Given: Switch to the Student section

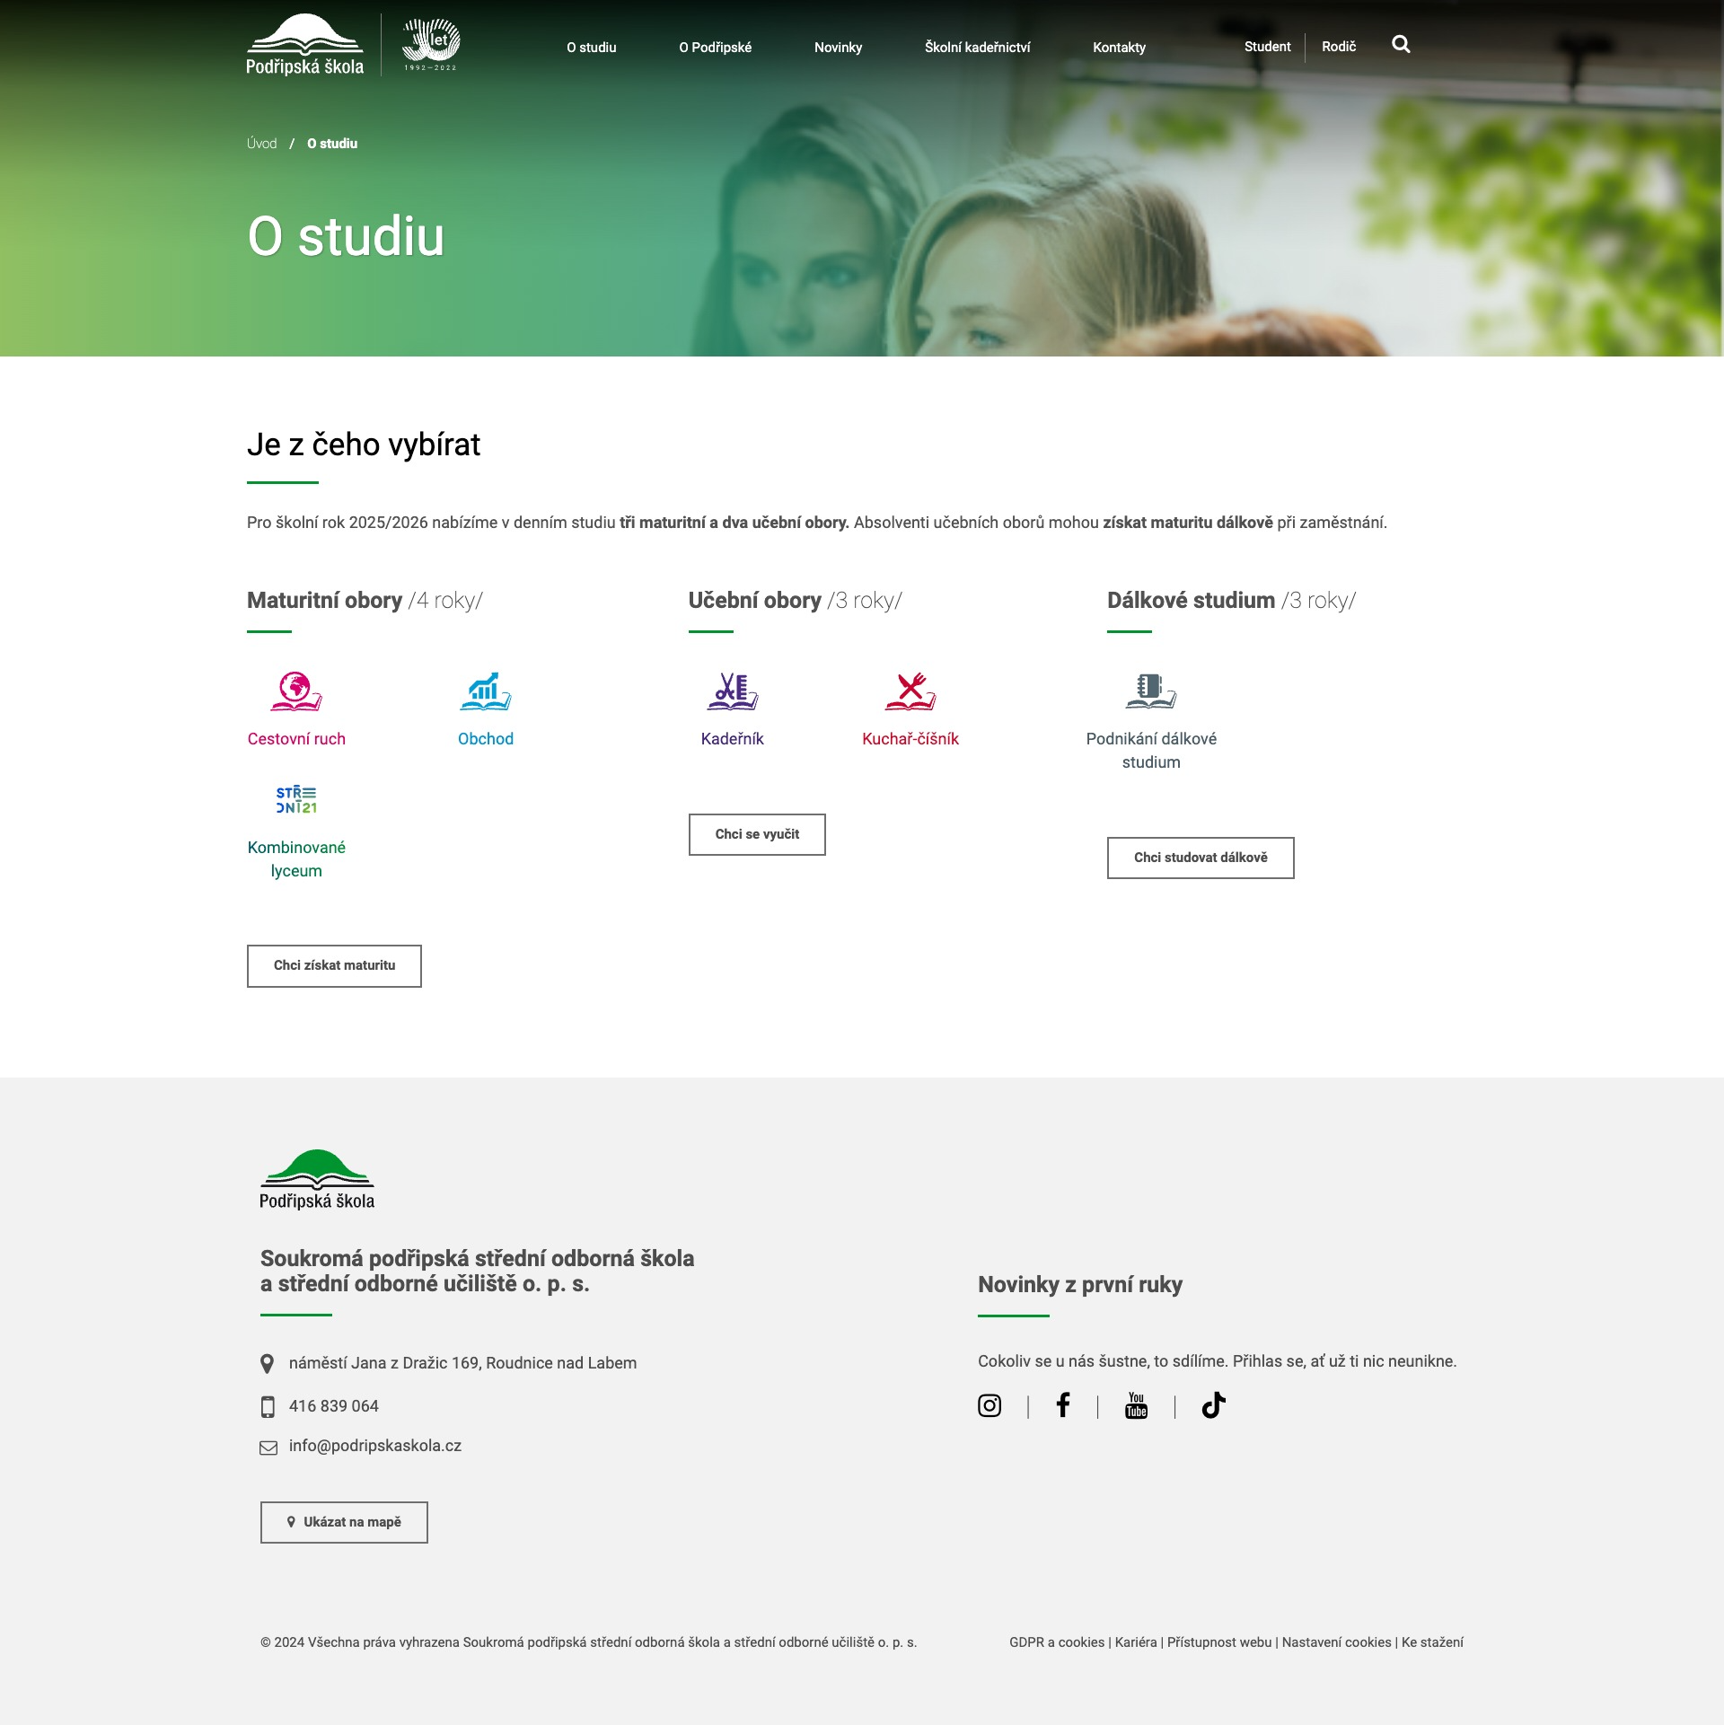Looking at the screenshot, I should pyautogui.click(x=1268, y=47).
